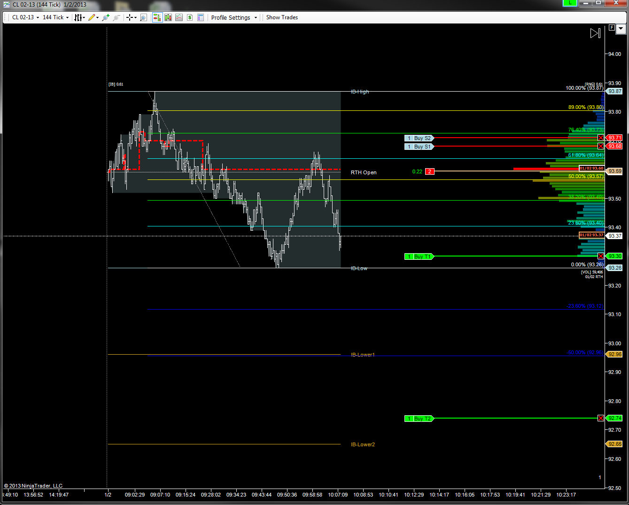Screen dimensions: 629x505
Task: Click the skip-to-latest-bar arrow icon
Action: click(595, 33)
